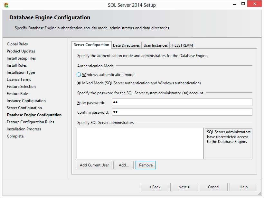The image size is (264, 198).
Task: Click the Enter password field
Action: pos(182,102)
